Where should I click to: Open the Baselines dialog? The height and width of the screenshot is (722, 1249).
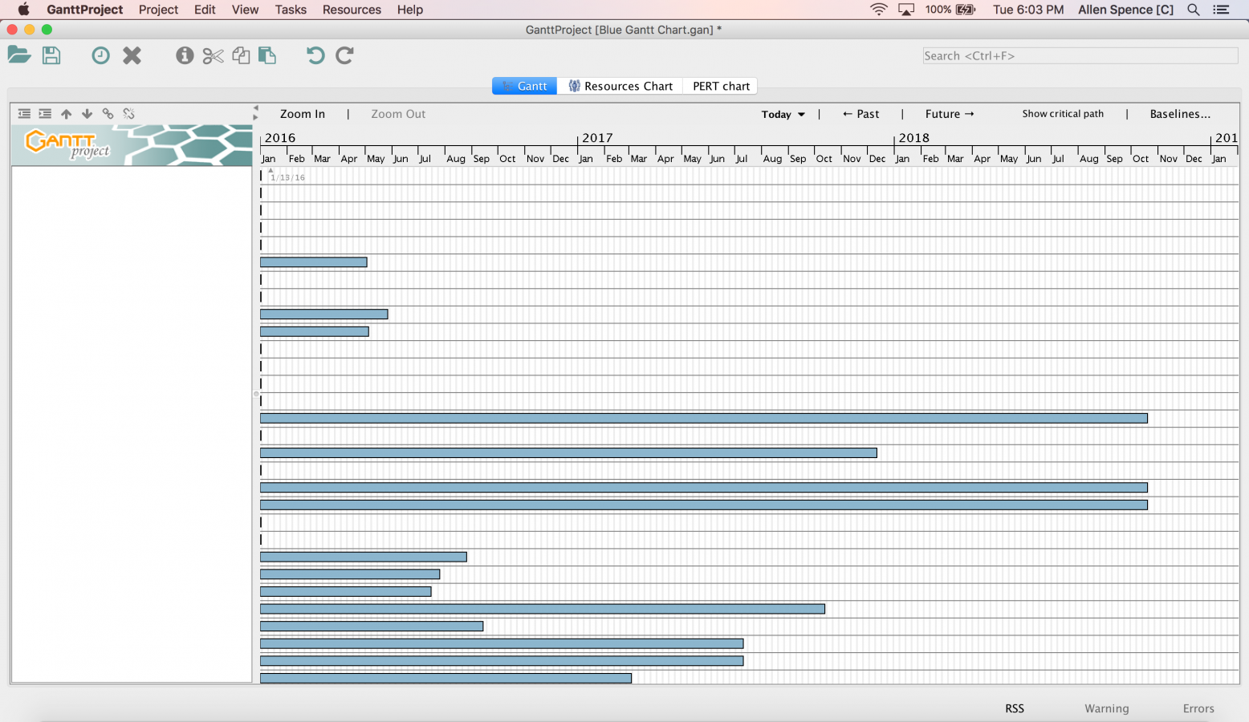(1179, 113)
